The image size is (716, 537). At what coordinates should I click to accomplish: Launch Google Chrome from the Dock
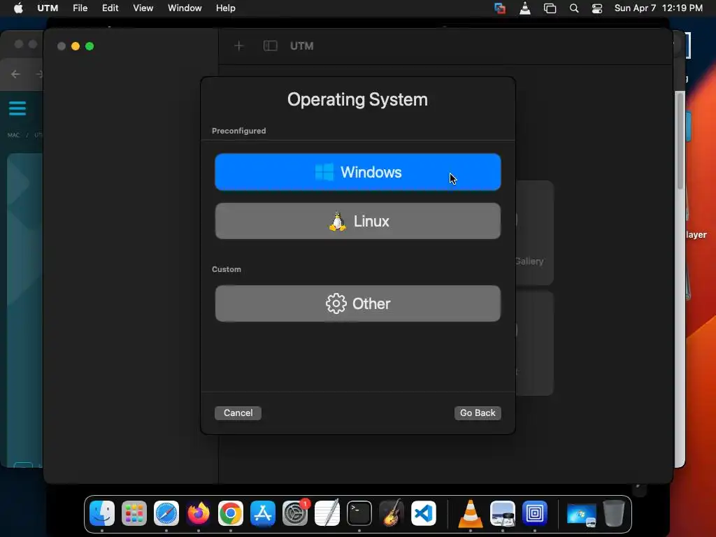click(231, 513)
